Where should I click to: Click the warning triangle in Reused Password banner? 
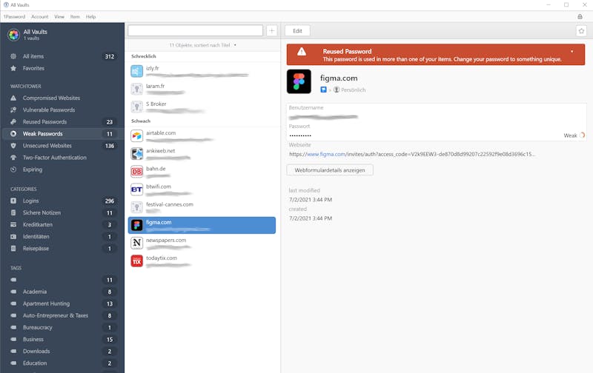click(x=302, y=52)
